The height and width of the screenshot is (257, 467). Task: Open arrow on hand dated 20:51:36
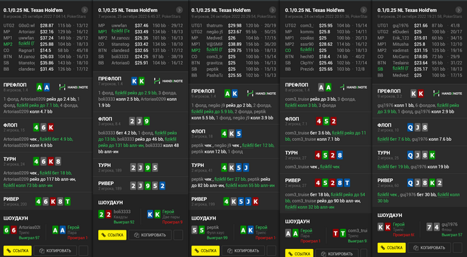[363, 10]
